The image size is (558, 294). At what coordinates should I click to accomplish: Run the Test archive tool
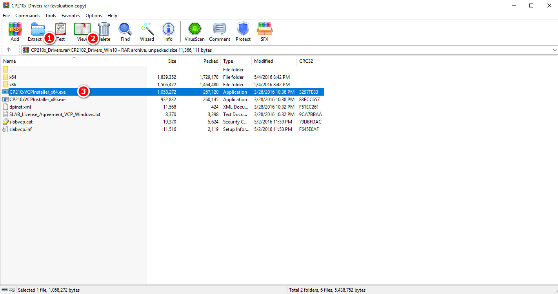pyautogui.click(x=61, y=31)
